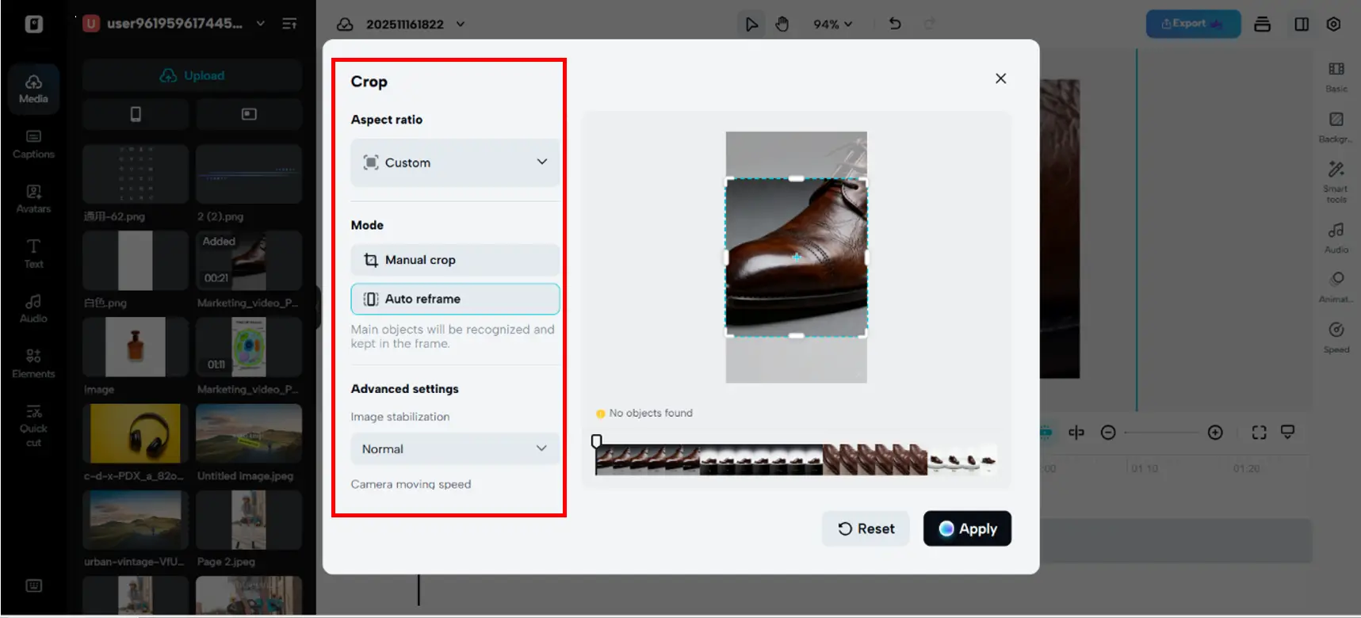Select the urban-vintage landscape thumbnail
Screen dimensions: 1361x618
point(136,520)
